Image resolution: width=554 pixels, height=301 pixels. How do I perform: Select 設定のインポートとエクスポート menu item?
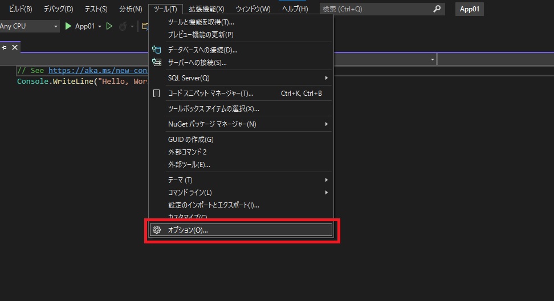pyautogui.click(x=213, y=205)
